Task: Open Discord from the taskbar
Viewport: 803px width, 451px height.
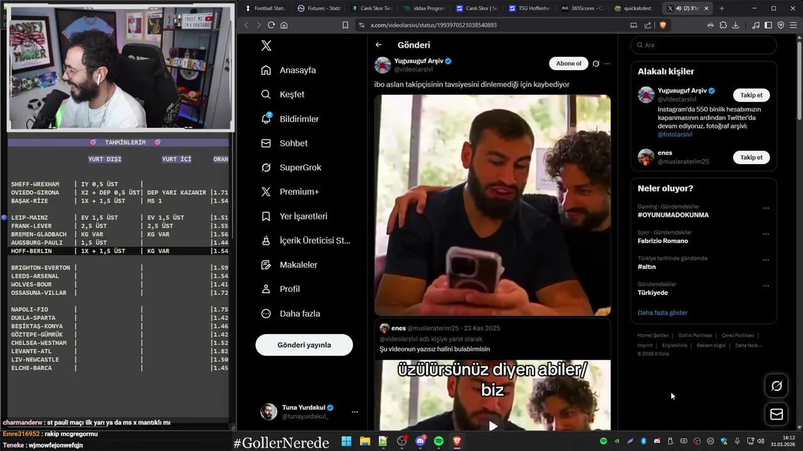Action: click(x=420, y=441)
